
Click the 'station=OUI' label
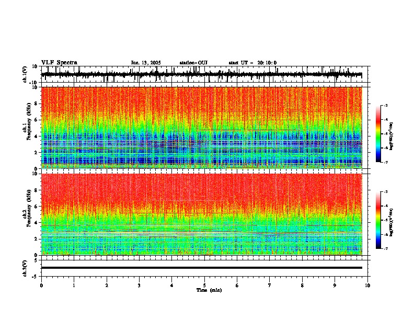pos(193,63)
